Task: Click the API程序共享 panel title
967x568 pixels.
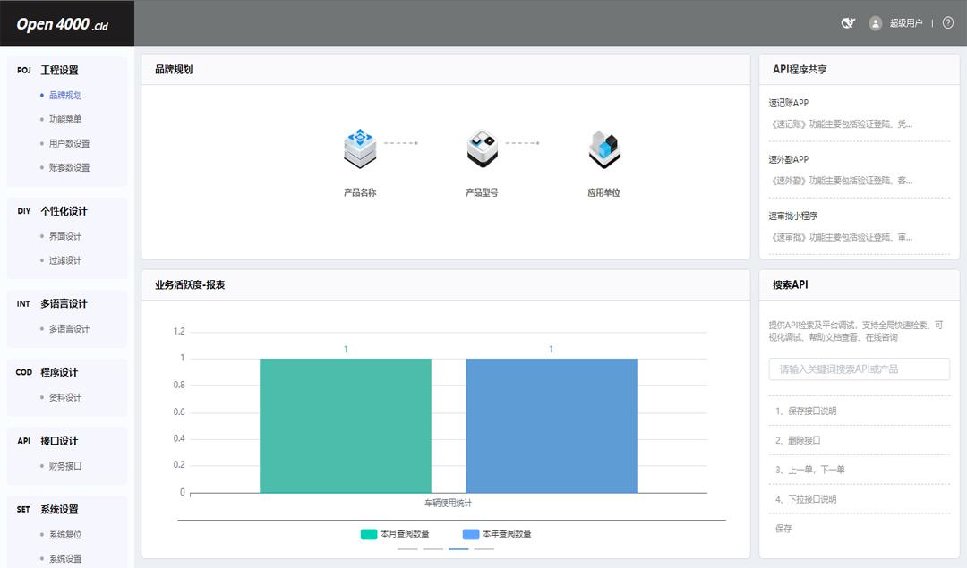Action: click(800, 70)
